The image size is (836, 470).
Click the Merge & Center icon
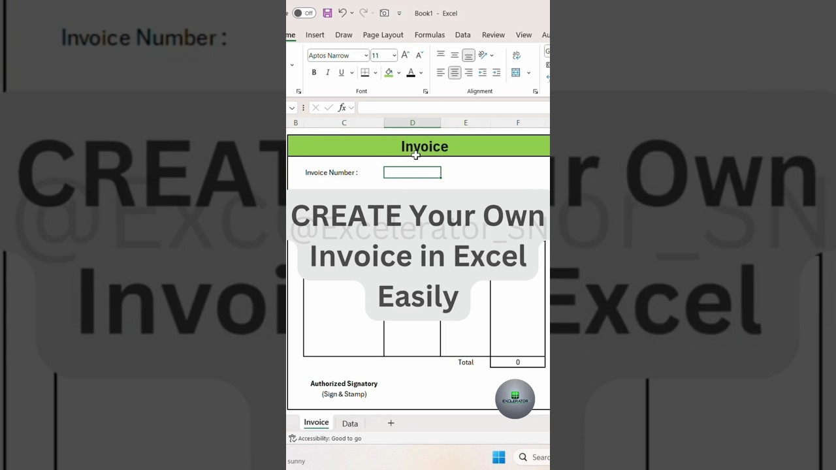pyautogui.click(x=516, y=72)
